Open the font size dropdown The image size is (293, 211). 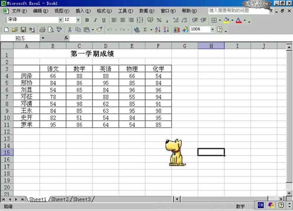coord(78,20)
